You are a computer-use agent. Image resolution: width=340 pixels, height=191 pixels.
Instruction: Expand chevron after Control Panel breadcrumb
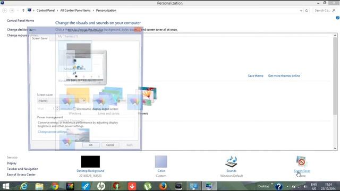click(x=57, y=11)
